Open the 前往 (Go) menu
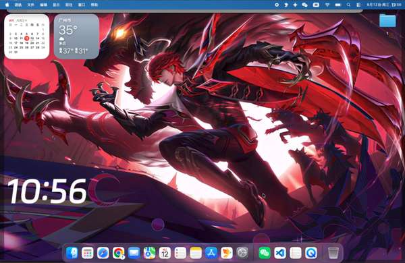The image size is (405, 263). click(69, 5)
